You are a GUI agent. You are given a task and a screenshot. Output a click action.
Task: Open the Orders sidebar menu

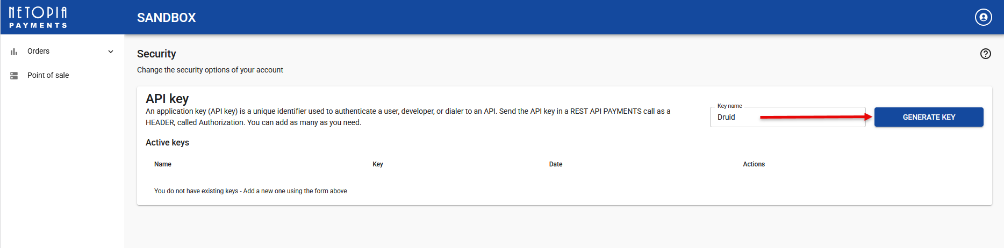tap(39, 52)
